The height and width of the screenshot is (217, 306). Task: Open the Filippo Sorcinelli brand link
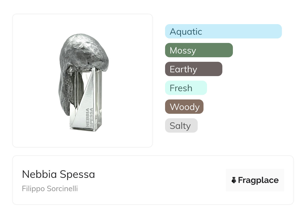50,189
